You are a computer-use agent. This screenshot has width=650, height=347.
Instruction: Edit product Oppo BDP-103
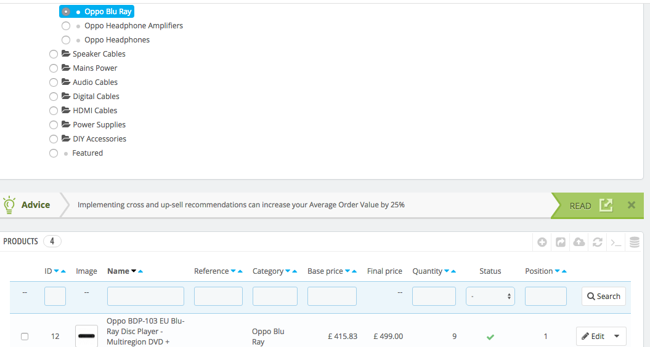point(593,337)
